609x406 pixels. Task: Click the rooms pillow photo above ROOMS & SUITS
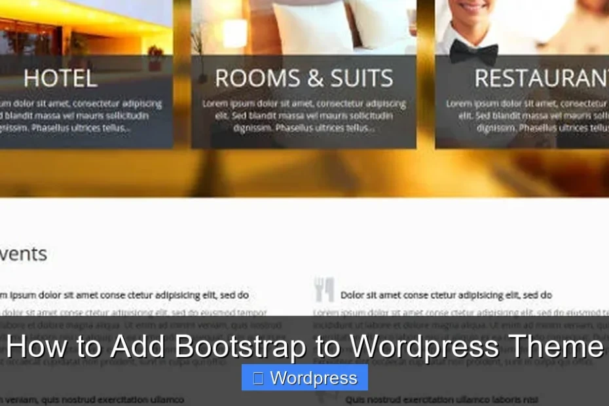click(304, 28)
